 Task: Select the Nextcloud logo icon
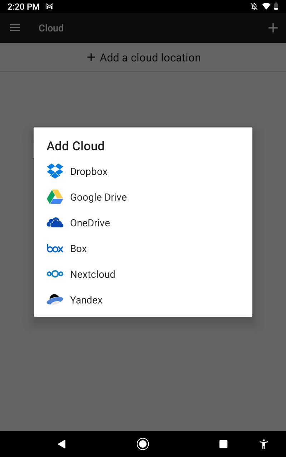[x=55, y=274]
